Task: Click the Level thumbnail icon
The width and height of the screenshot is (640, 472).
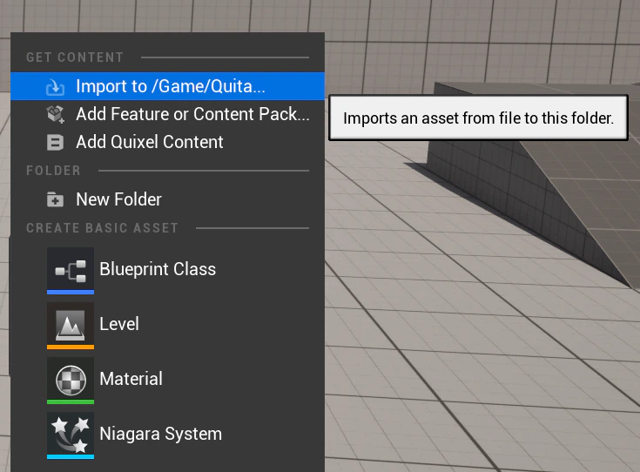Action: click(x=71, y=326)
